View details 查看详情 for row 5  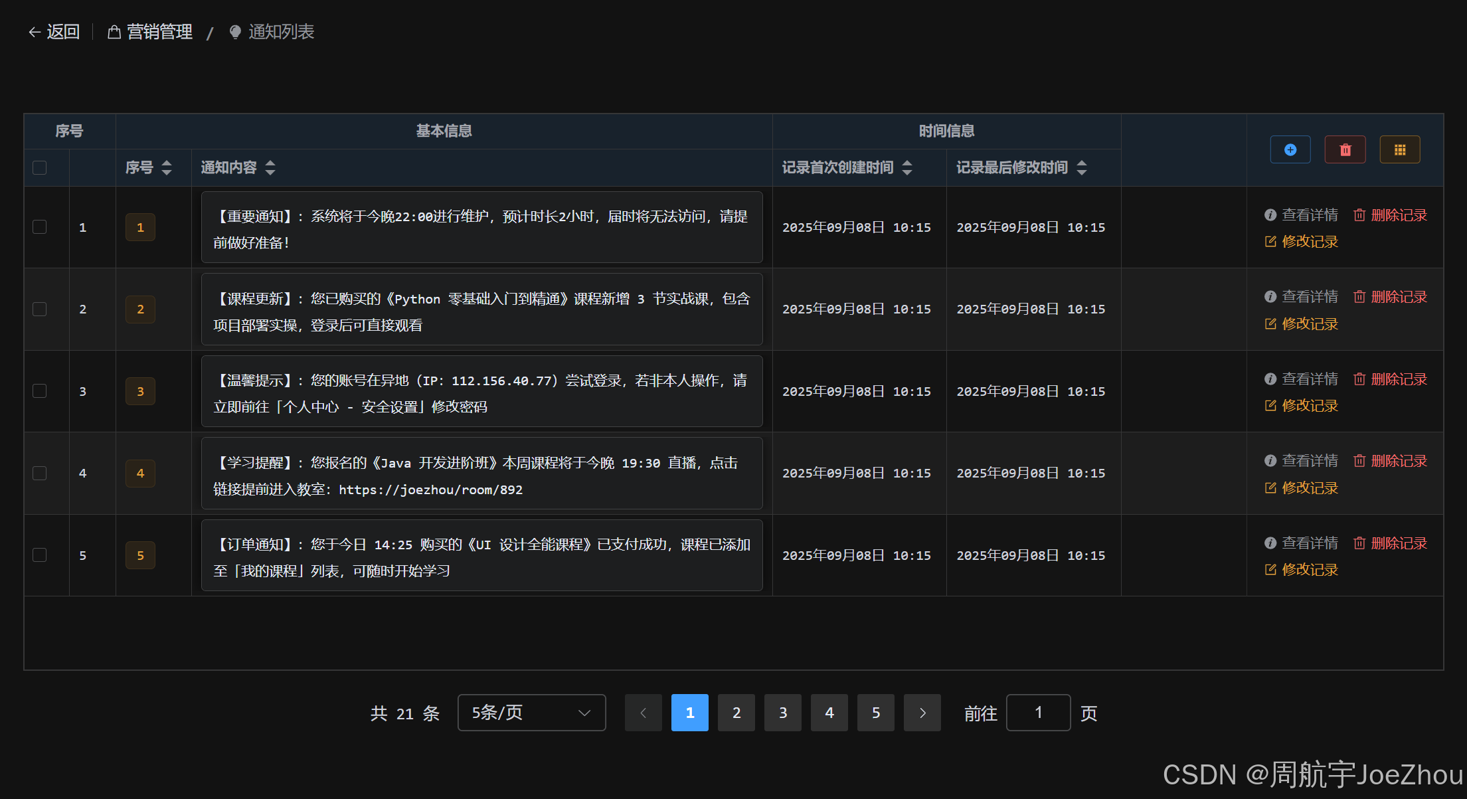(1302, 543)
